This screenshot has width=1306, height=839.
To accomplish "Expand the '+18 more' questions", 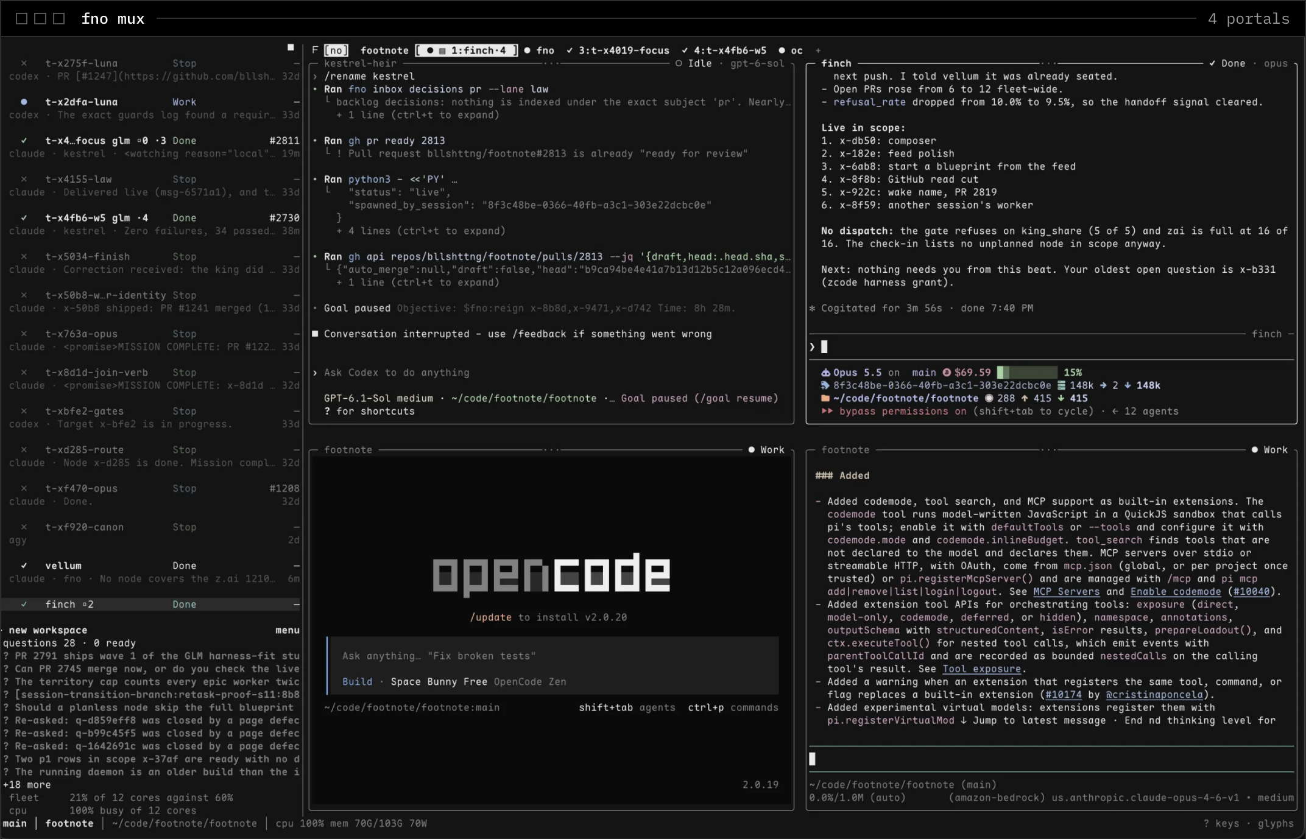I will click(27, 785).
